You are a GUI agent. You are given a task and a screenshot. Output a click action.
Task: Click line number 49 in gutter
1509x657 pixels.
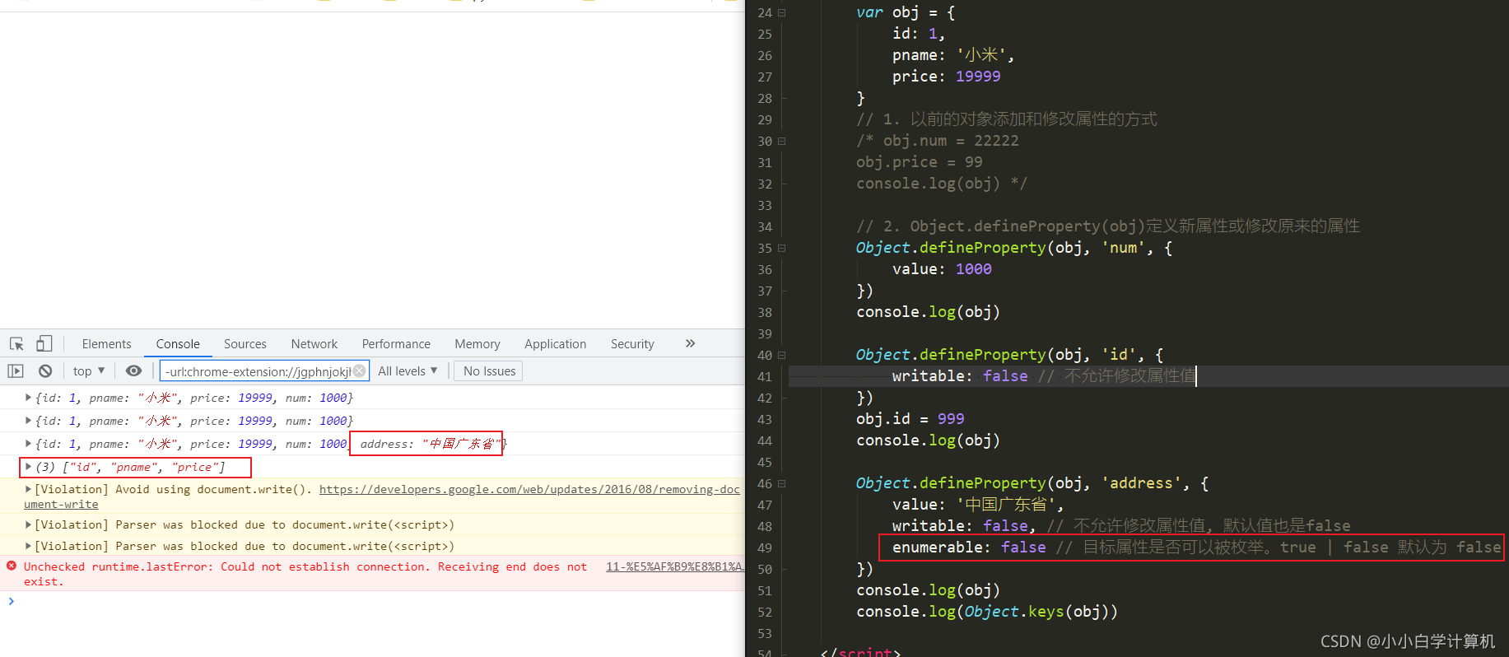tap(765, 547)
